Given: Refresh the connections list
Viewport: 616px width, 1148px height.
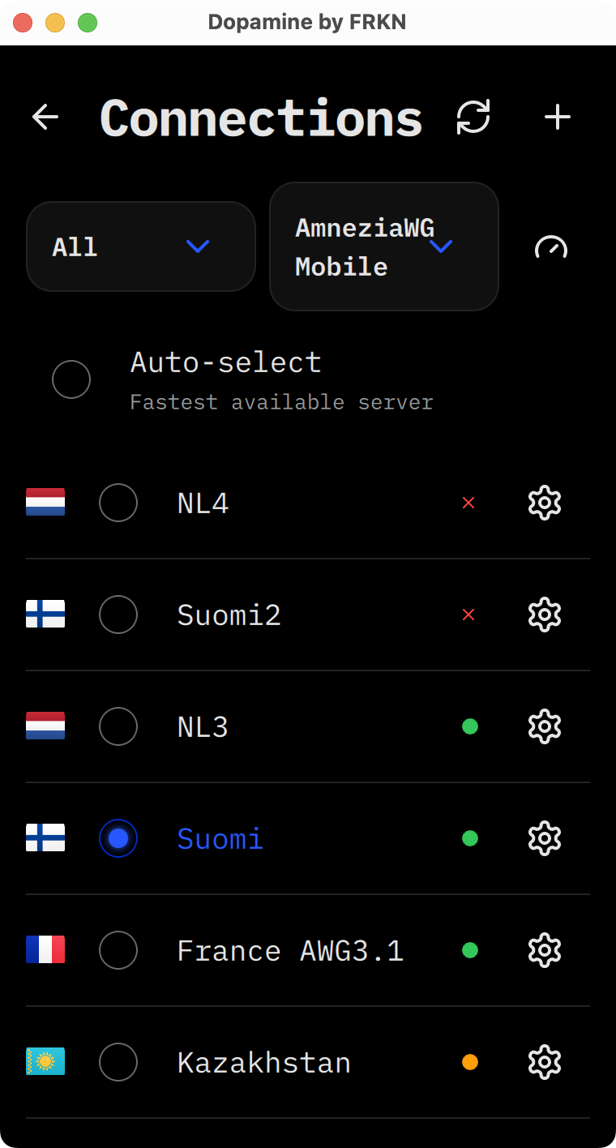Looking at the screenshot, I should pos(473,118).
